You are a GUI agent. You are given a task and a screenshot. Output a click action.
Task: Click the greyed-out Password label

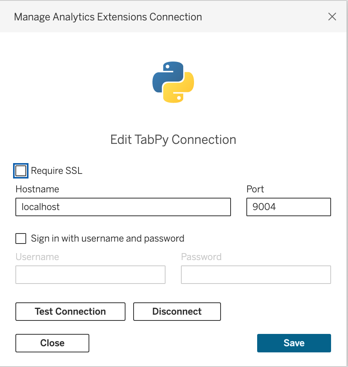click(x=201, y=257)
